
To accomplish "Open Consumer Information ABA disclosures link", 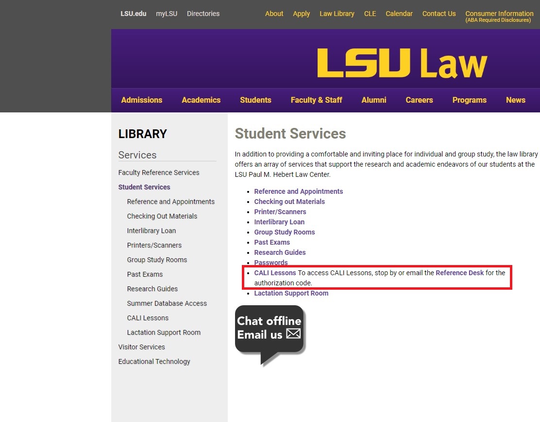I will [x=499, y=16].
